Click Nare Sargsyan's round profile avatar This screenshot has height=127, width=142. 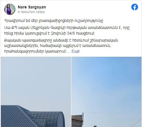pyautogui.click(x=10, y=9)
